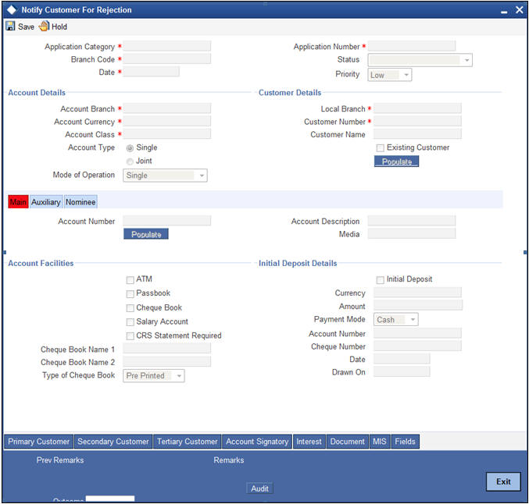Click the Hold toolbar label
Viewport: 529px width, 504px height.
pos(59,27)
